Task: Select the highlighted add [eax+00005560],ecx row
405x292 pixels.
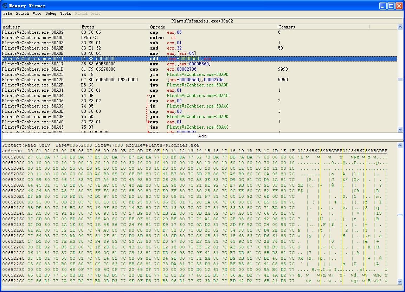Action: 199,59
